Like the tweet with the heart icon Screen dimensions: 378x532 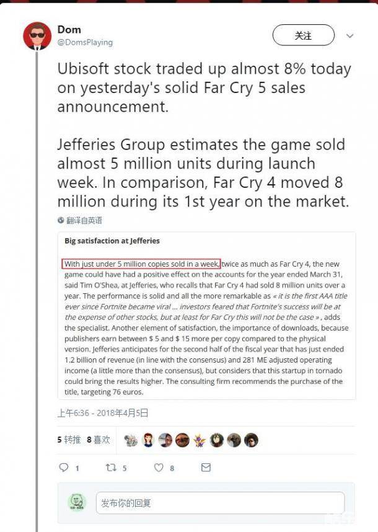point(159,468)
